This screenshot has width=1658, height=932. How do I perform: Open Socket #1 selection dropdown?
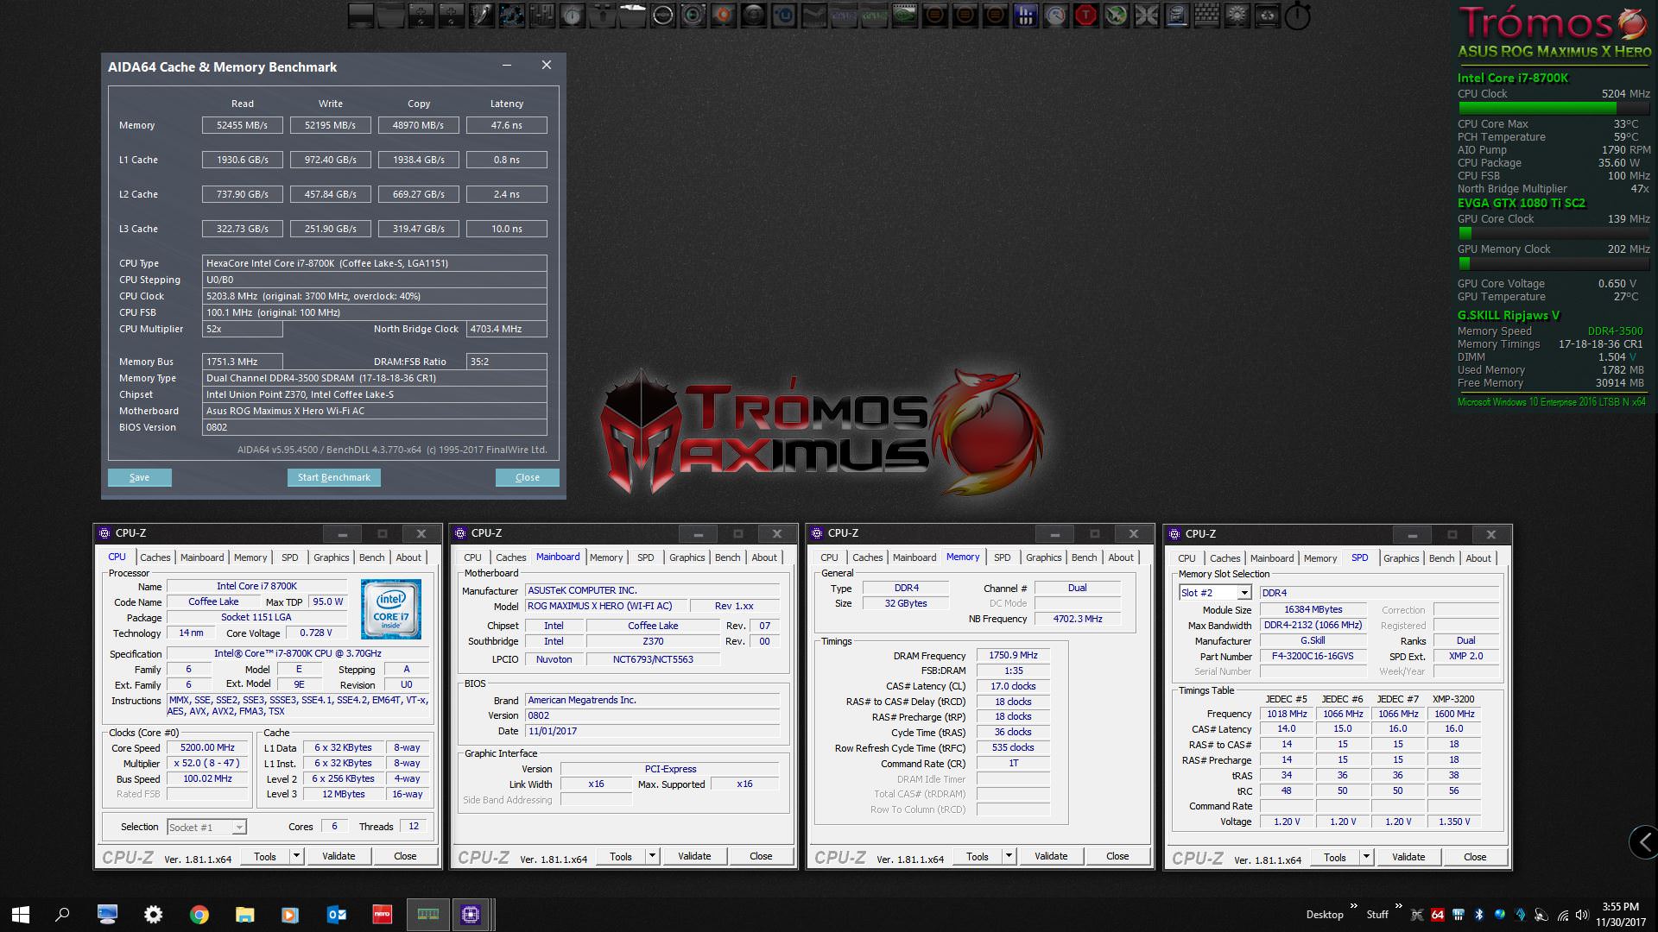tap(239, 828)
